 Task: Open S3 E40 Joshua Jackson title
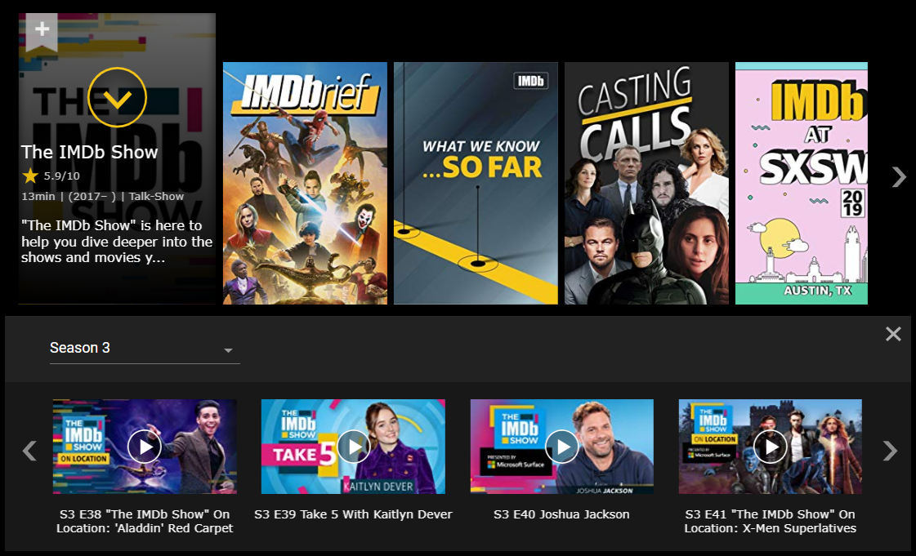[561, 514]
